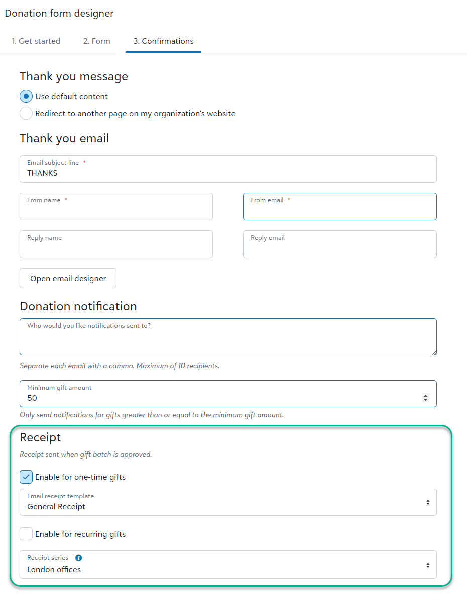Screen dimensions: 467x600
Task: Select Use default content
Action: [x=26, y=96]
